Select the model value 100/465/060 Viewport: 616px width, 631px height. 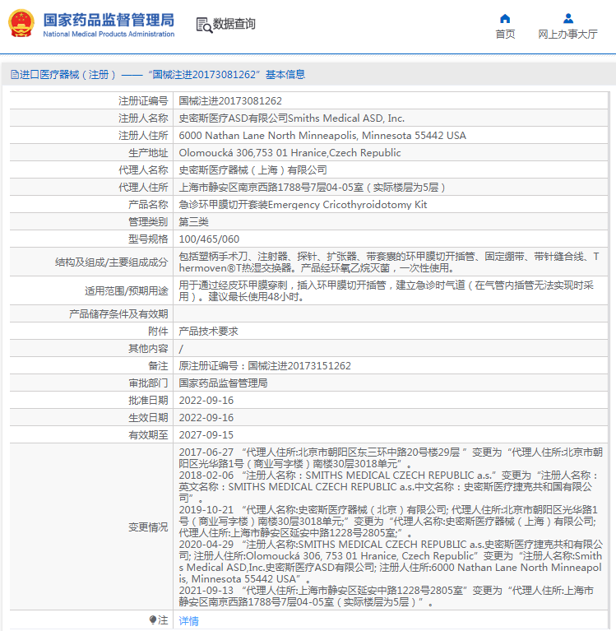tap(208, 239)
